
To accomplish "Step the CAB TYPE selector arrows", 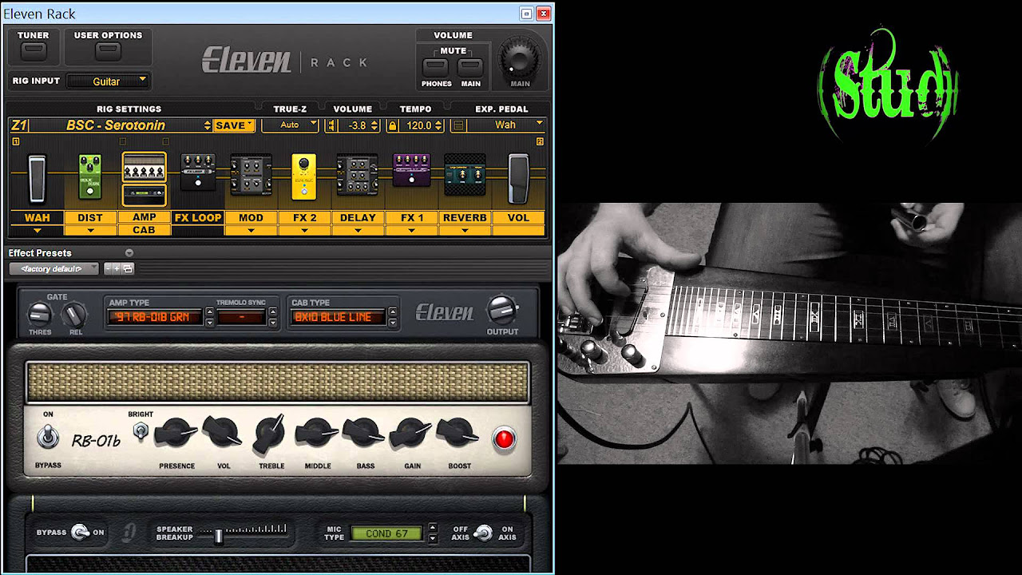I will pyautogui.click(x=392, y=317).
